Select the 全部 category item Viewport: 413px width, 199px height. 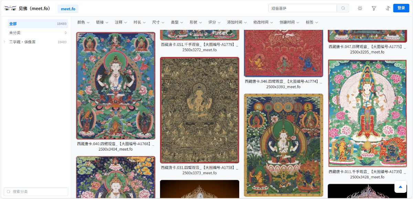(x=38, y=24)
